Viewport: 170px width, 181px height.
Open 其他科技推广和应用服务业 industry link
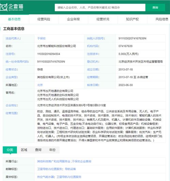54,161
